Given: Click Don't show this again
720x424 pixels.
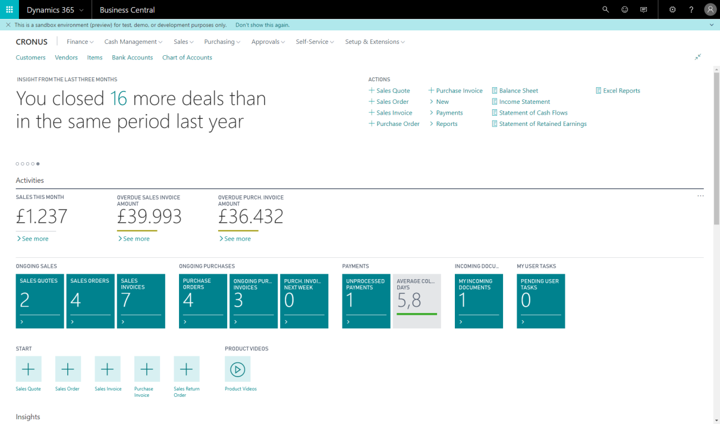Looking at the screenshot, I should (x=263, y=25).
